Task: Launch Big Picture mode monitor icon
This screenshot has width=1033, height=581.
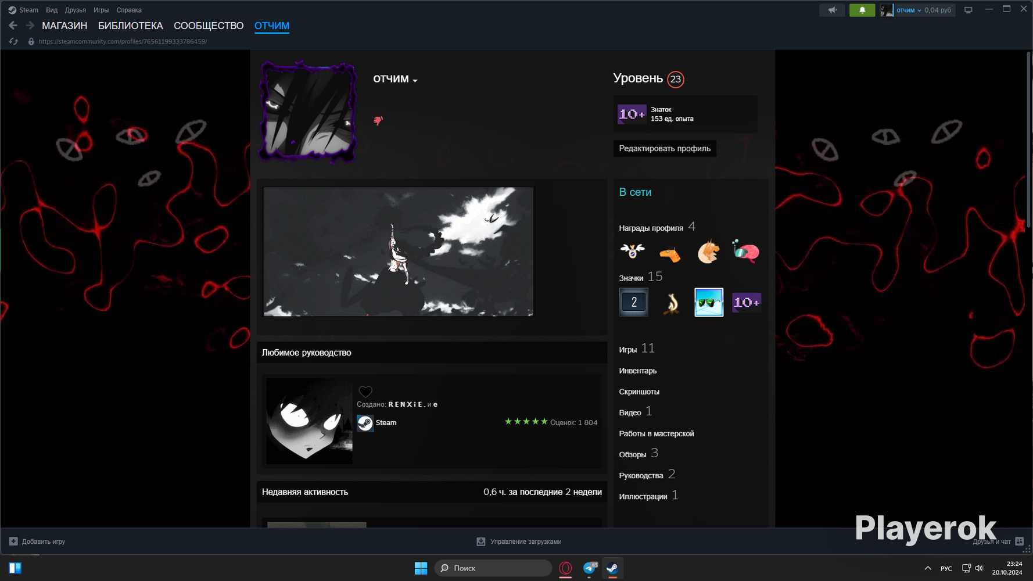Action: click(x=968, y=10)
